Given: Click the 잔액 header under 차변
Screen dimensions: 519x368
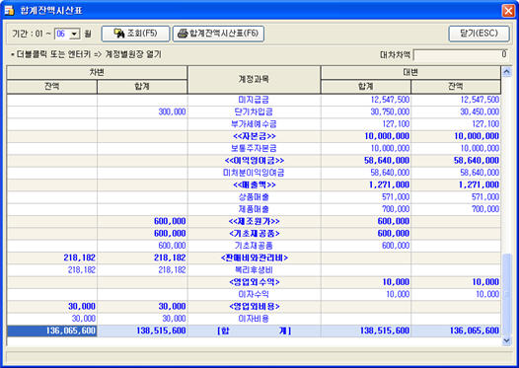Looking at the screenshot, I should 52,87.
